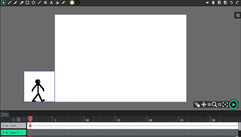The height and width of the screenshot is (137, 241).
Task: Select the Eraser tool
Action: click(x=21, y=3)
